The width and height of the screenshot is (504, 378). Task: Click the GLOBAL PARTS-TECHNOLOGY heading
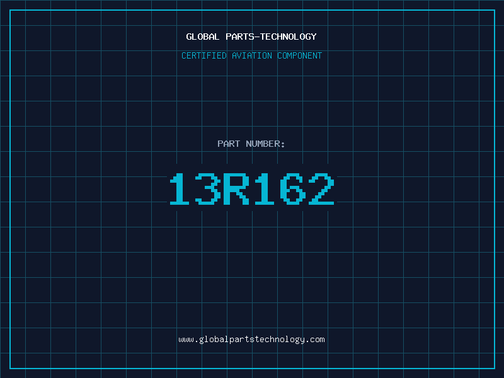251,37
